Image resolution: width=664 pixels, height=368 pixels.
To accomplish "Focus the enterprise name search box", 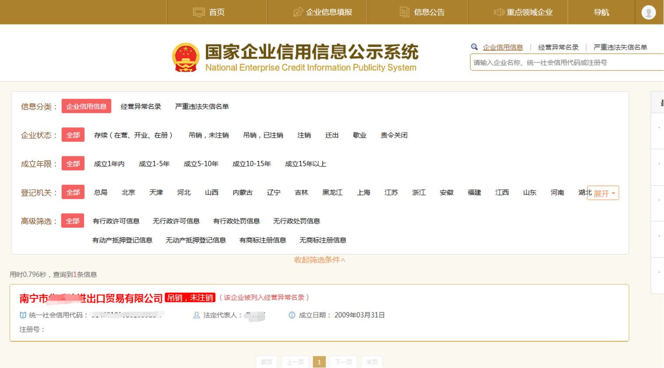I will 567,62.
